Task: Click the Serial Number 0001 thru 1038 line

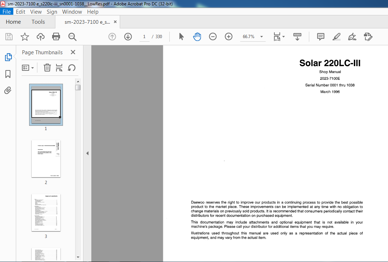Action: (x=330, y=85)
